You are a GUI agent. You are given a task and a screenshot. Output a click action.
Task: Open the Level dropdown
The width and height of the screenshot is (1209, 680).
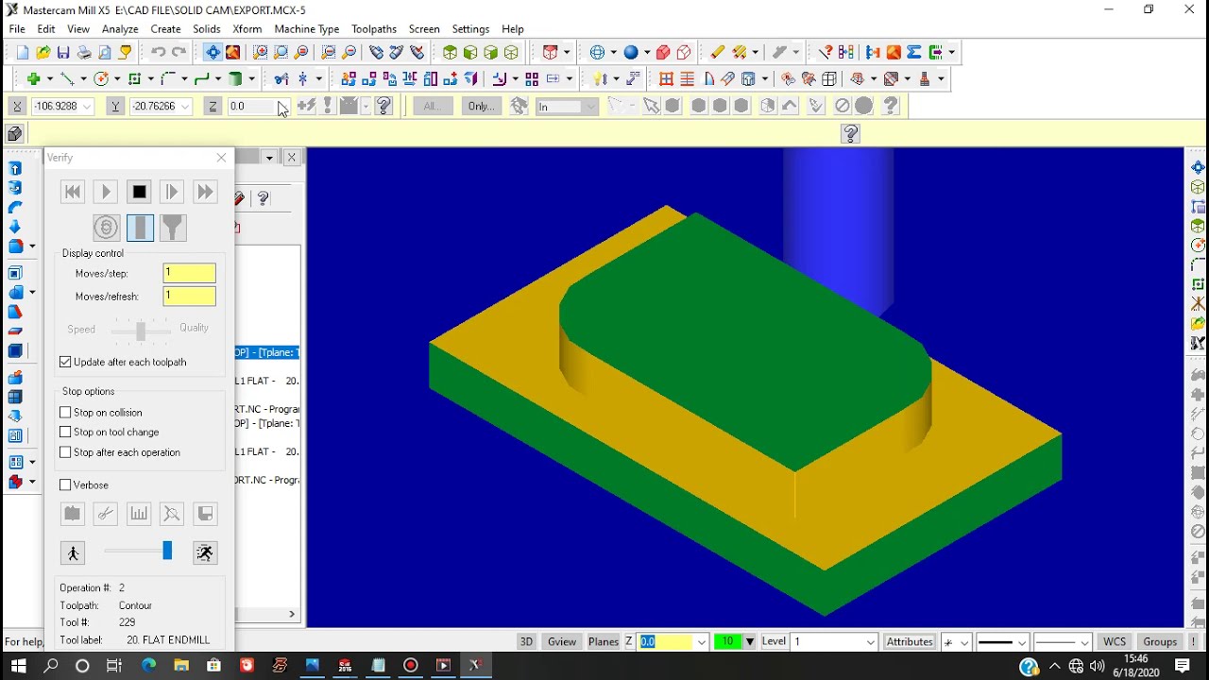(x=870, y=642)
